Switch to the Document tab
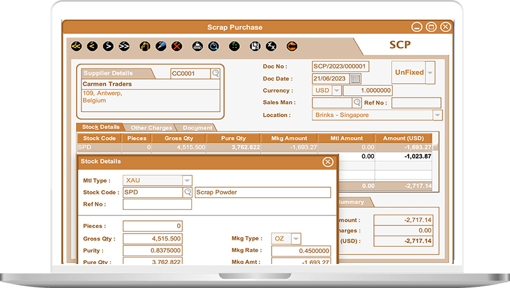 tap(198, 128)
